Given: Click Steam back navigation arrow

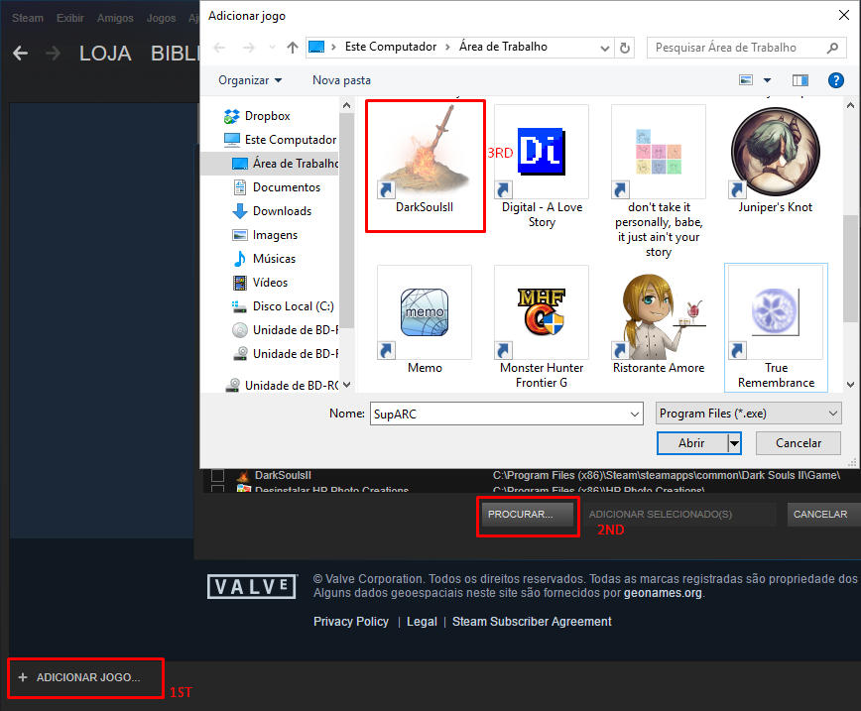Looking at the screenshot, I should [x=20, y=54].
